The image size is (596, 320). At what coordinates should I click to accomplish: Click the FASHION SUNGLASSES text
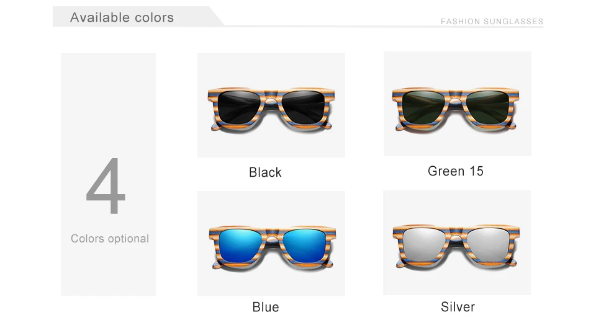point(492,22)
